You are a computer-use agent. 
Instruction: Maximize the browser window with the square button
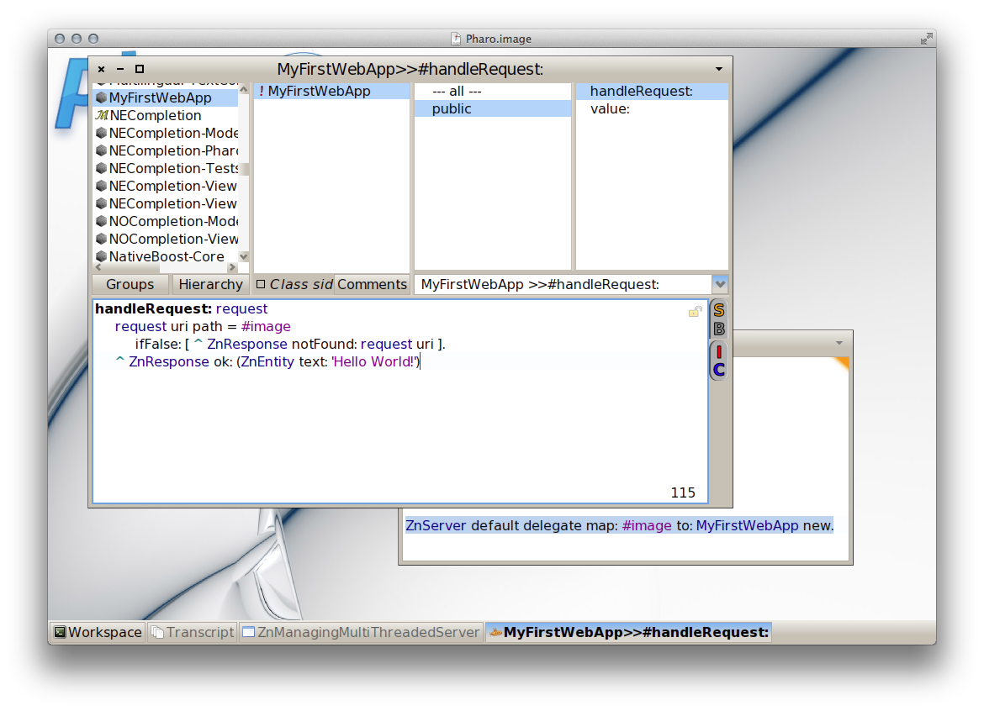click(140, 69)
